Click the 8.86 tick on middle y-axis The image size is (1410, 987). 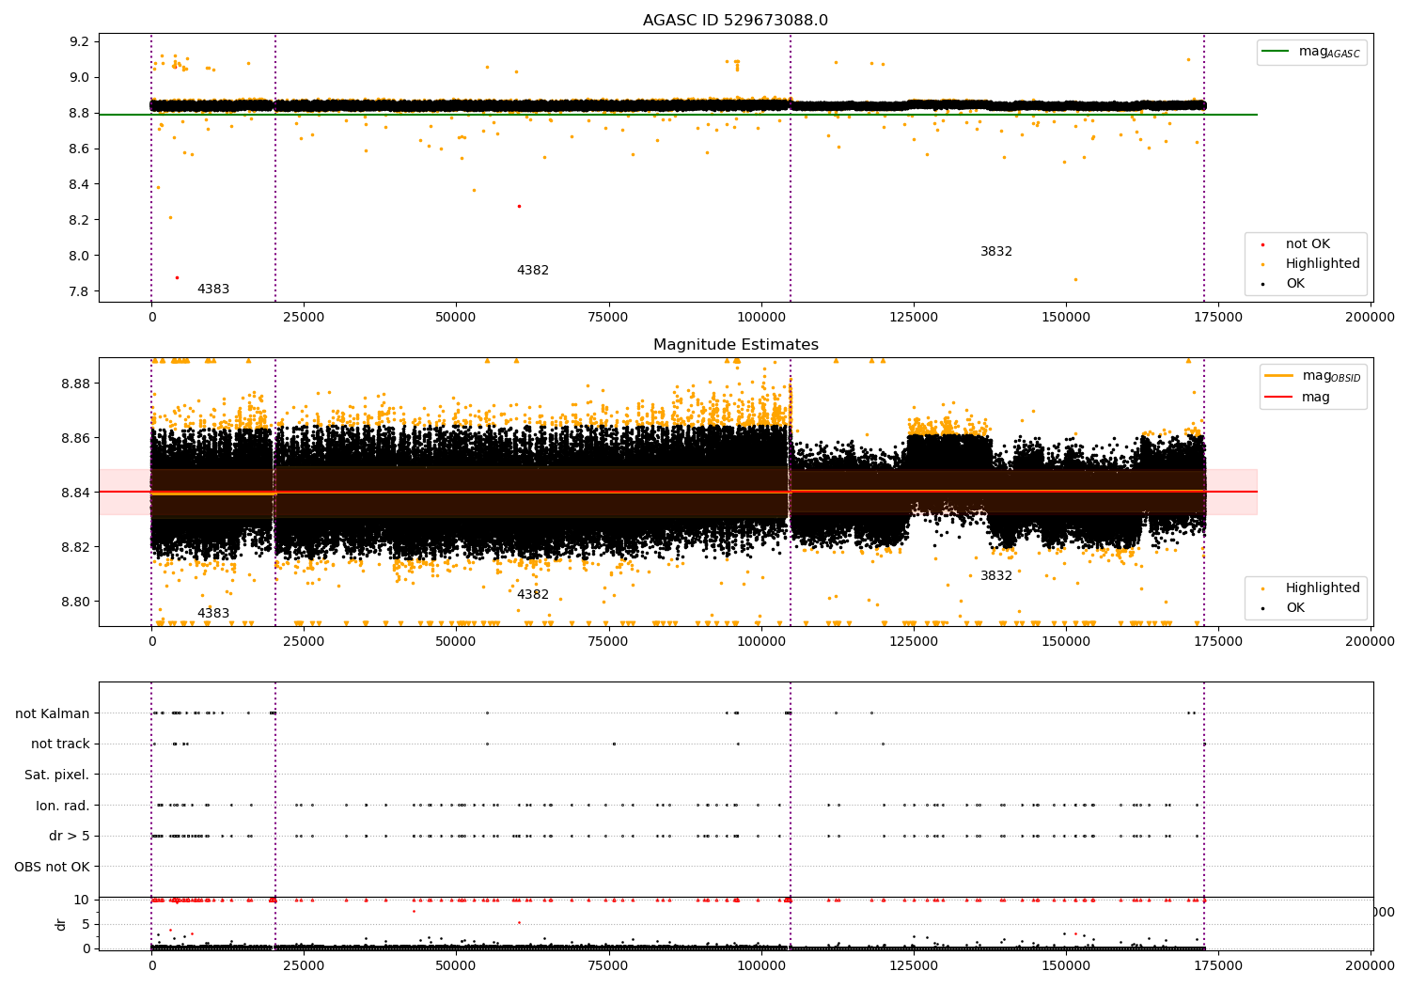tap(75, 439)
